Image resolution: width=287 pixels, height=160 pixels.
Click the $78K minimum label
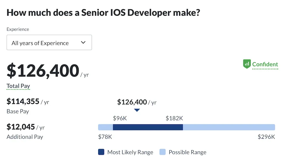105,137
